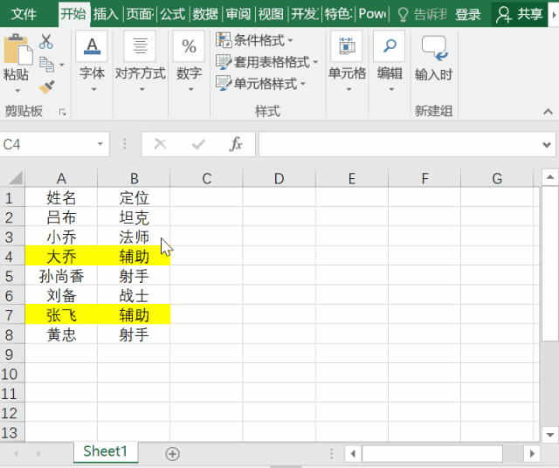Open Conditional Formatting (条件格式)

click(x=254, y=40)
